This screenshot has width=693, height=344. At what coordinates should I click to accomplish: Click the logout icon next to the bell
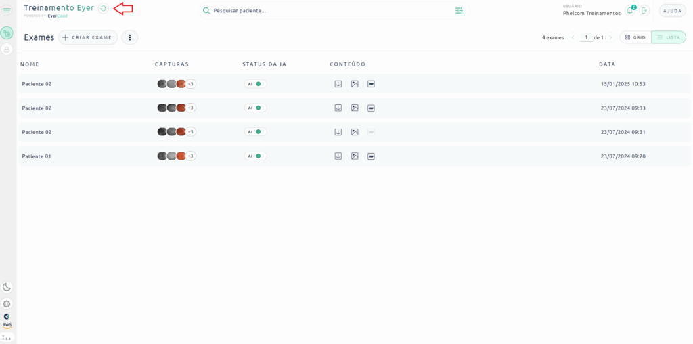point(644,11)
